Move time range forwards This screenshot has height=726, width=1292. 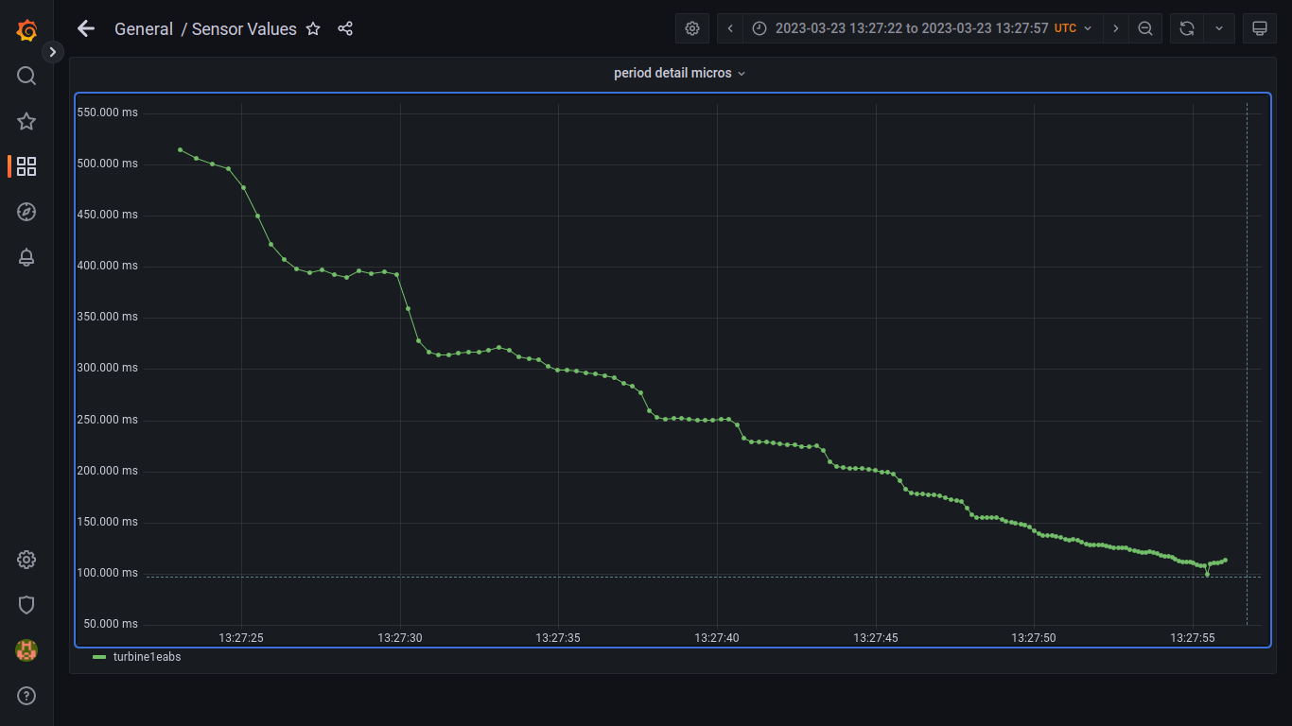[1116, 28]
